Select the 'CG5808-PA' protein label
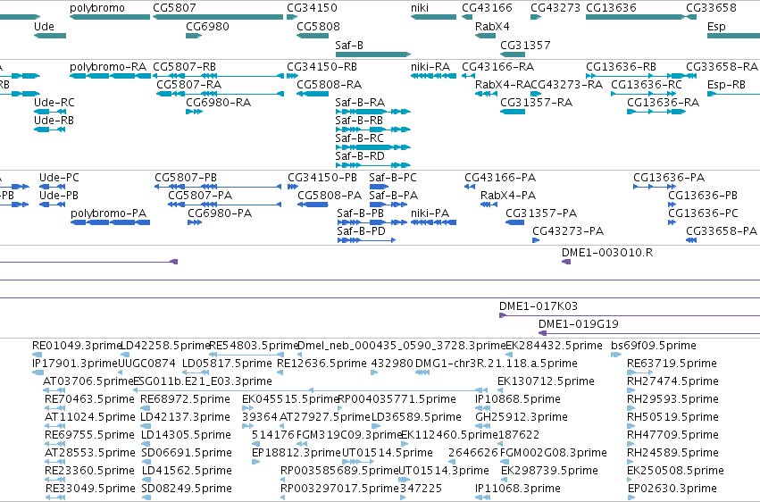 (330, 196)
